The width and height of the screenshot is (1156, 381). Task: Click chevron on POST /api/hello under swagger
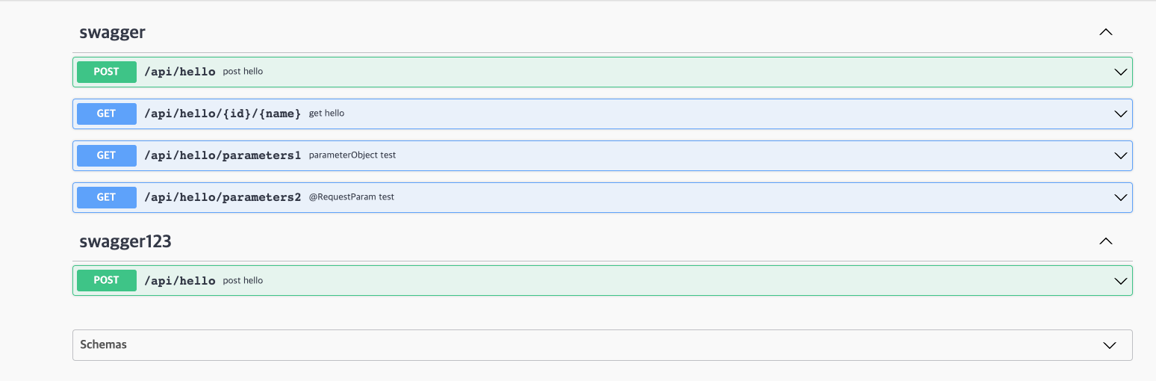pos(1120,72)
